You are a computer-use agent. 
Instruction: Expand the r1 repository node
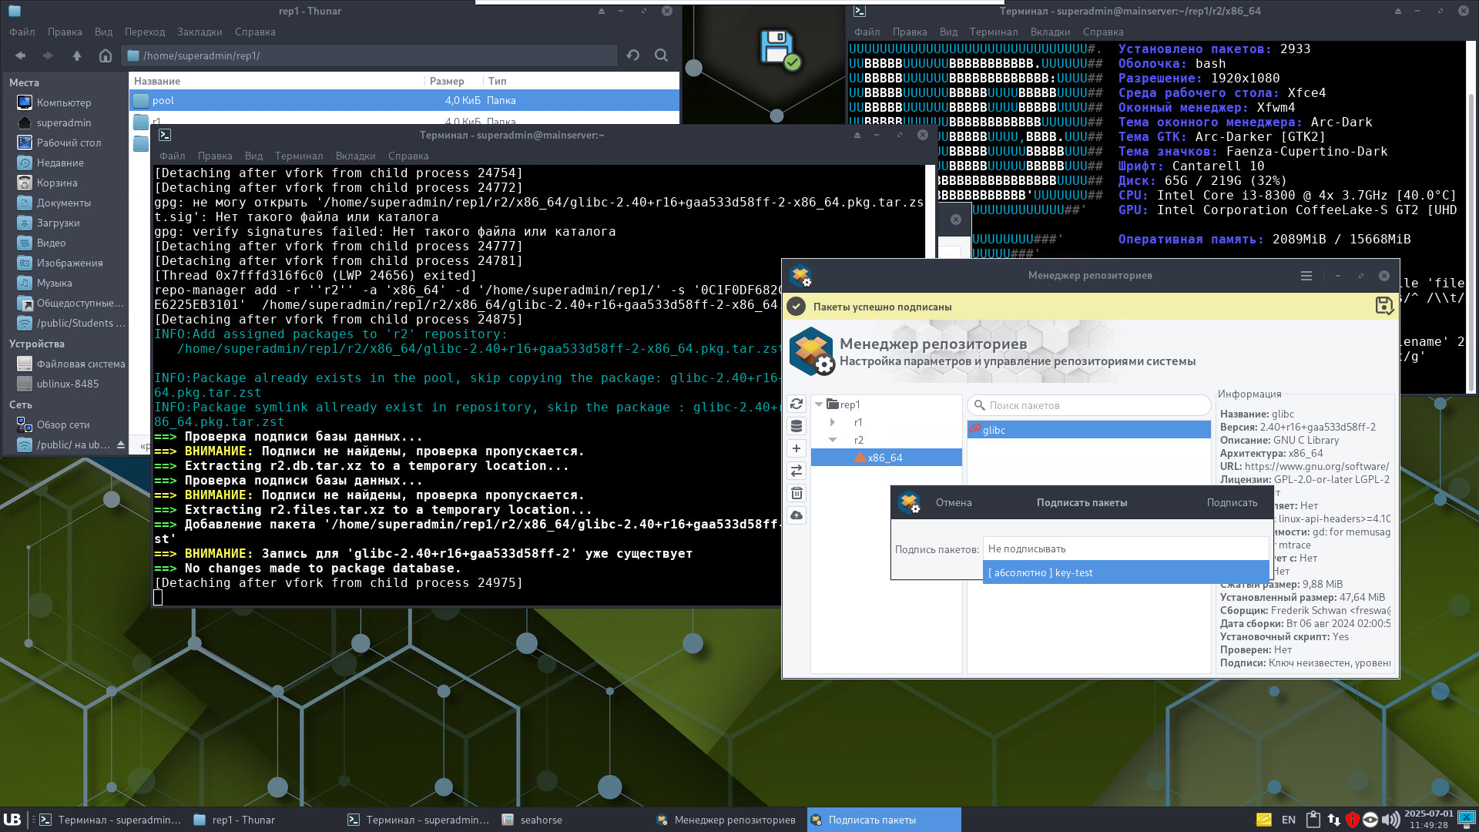tap(833, 422)
